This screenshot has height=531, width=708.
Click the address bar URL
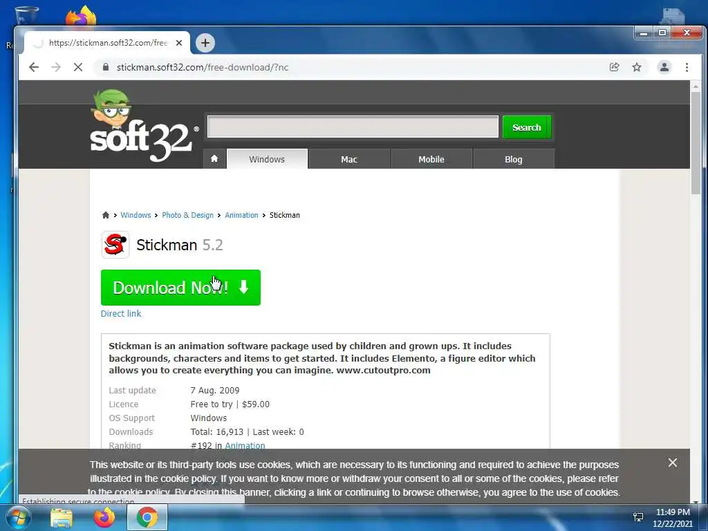[x=203, y=67]
